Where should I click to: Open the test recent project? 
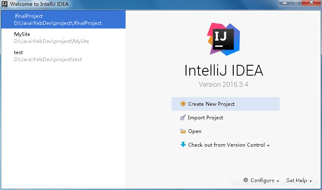(x=63, y=56)
